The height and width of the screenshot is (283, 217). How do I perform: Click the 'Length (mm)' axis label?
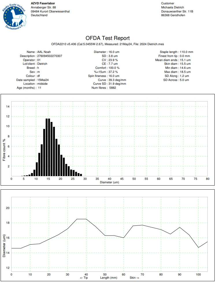109,278
